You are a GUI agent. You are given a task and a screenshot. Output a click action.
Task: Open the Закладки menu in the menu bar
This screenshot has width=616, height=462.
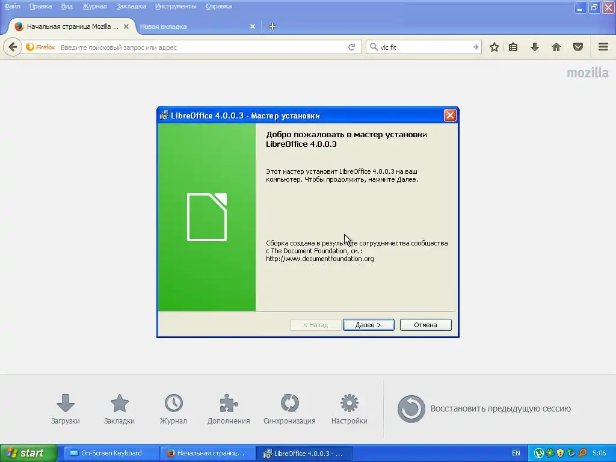[131, 6]
